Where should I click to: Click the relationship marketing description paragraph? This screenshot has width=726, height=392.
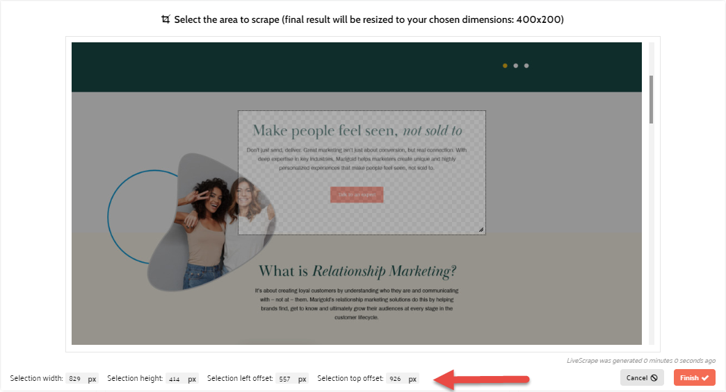357,303
